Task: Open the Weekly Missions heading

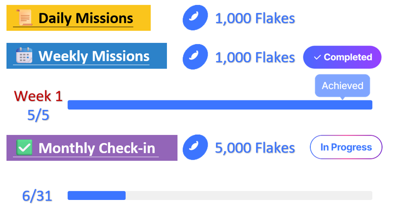Action: coord(94,56)
